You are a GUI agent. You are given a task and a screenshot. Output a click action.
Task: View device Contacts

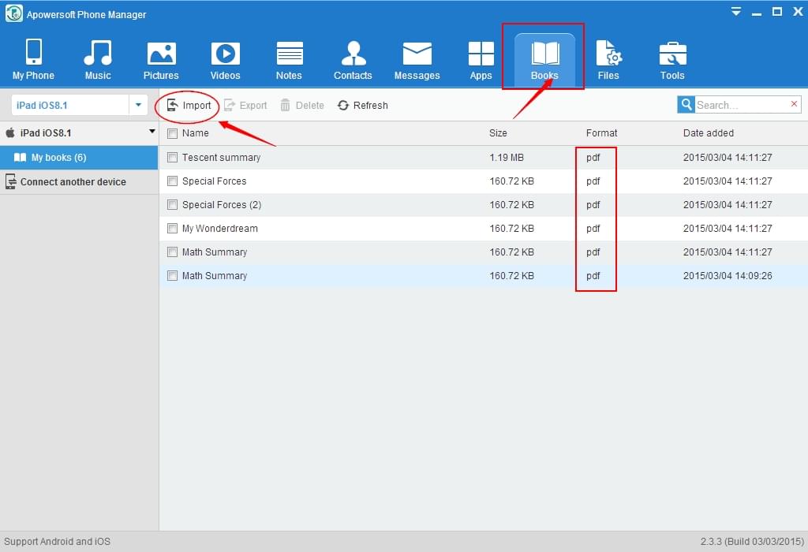(x=353, y=58)
